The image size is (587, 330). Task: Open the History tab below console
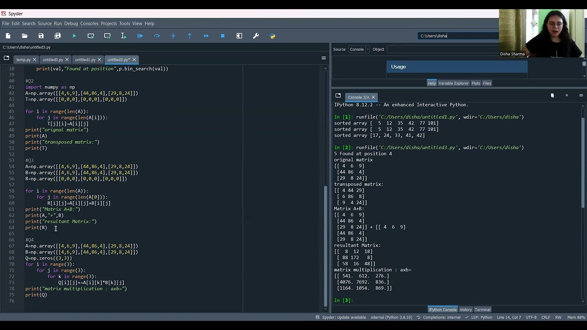(465, 309)
